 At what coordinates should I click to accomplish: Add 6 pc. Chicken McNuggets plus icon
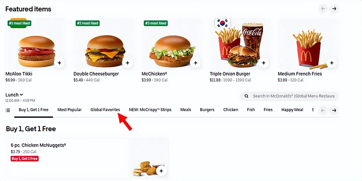pyautogui.click(x=161, y=171)
